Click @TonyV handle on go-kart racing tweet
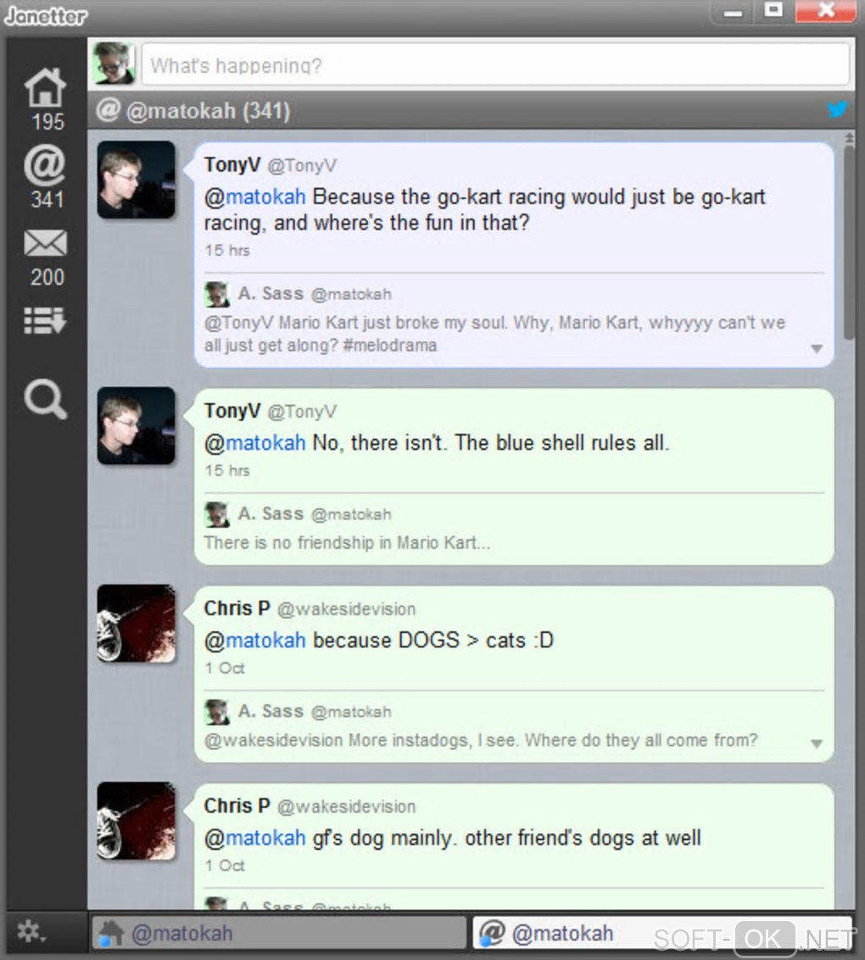Viewport: 865px width, 960px height. tap(302, 166)
